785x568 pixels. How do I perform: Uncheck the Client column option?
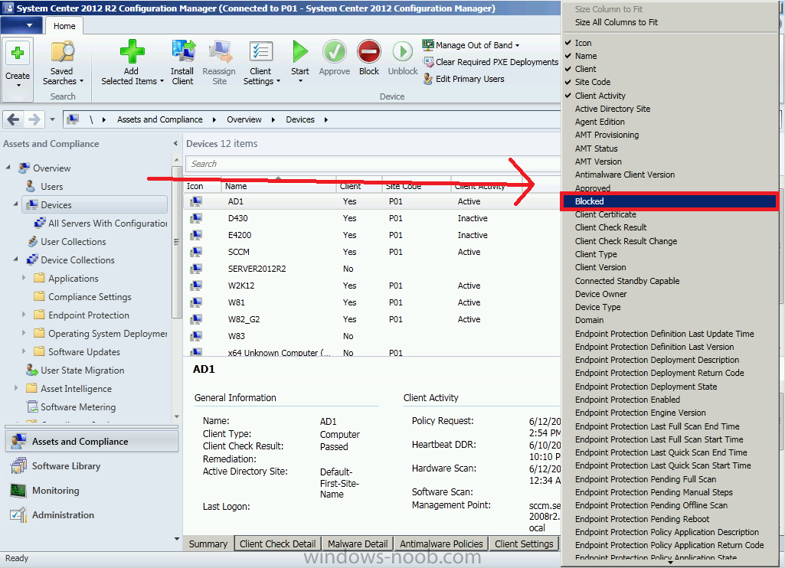click(585, 69)
